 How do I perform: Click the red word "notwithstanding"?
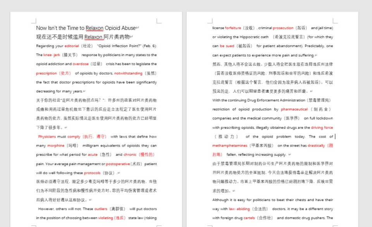tap(128, 73)
